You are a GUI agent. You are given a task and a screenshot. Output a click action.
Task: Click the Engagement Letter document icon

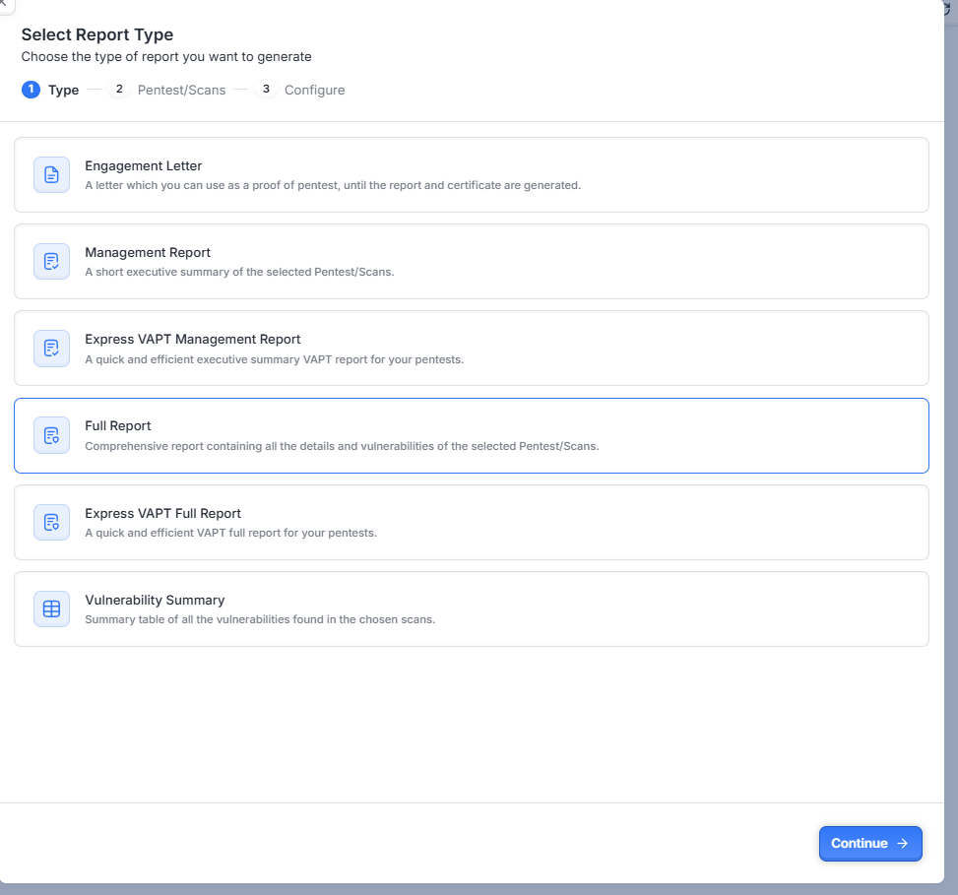pos(51,174)
